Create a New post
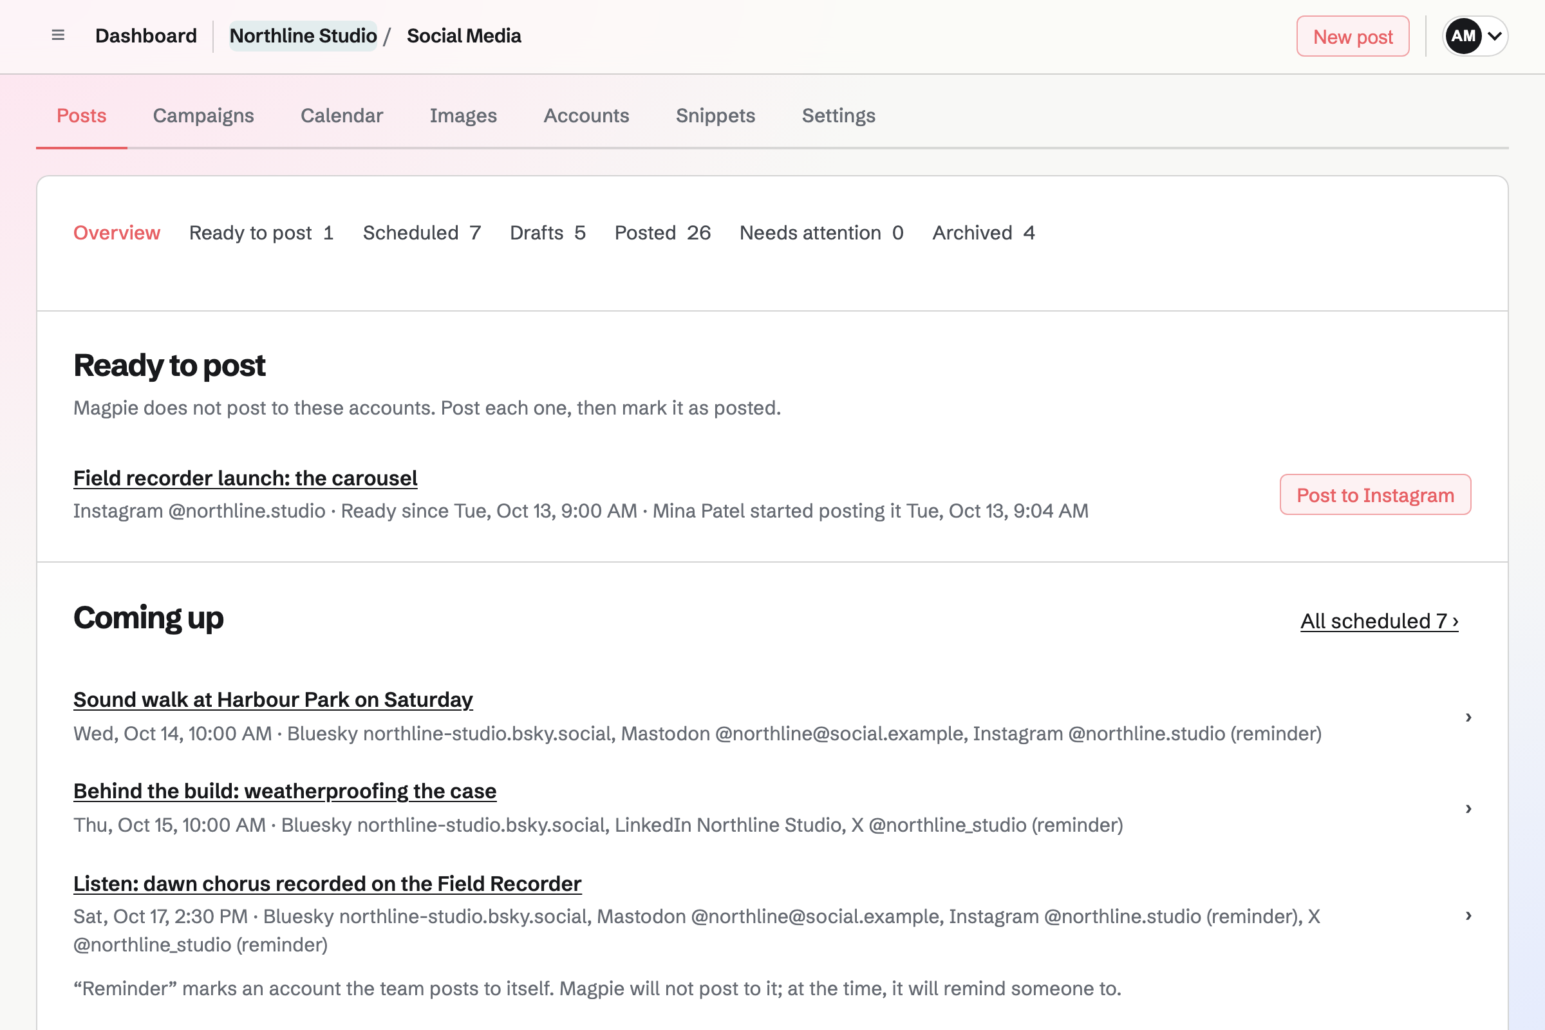The image size is (1545, 1030). point(1353,36)
